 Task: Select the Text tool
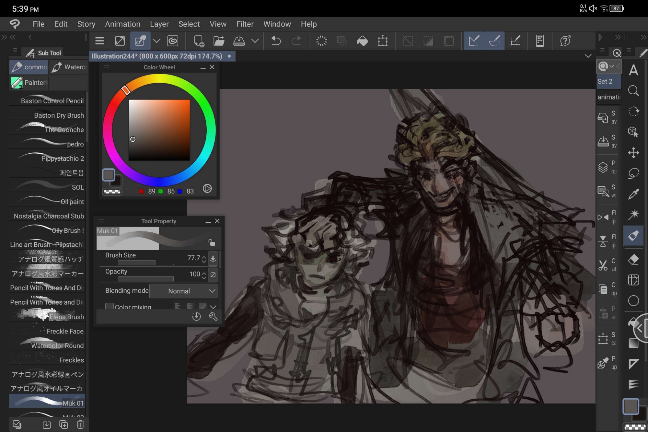[x=633, y=70]
